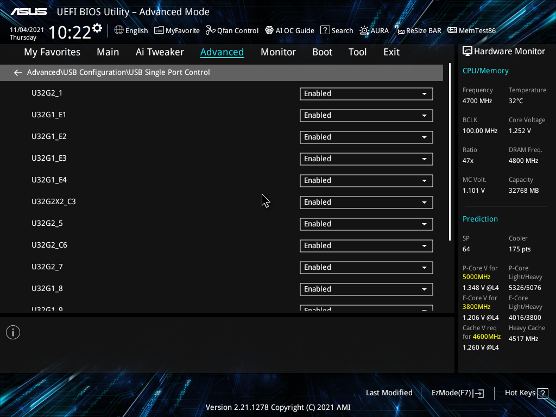Image resolution: width=556 pixels, height=417 pixels.
Task: Toggle the ReSize BAR icon
Action: pos(400,30)
